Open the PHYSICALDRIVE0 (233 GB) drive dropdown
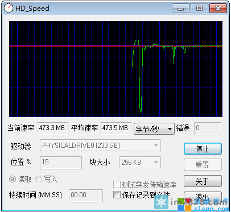 click(x=100, y=146)
